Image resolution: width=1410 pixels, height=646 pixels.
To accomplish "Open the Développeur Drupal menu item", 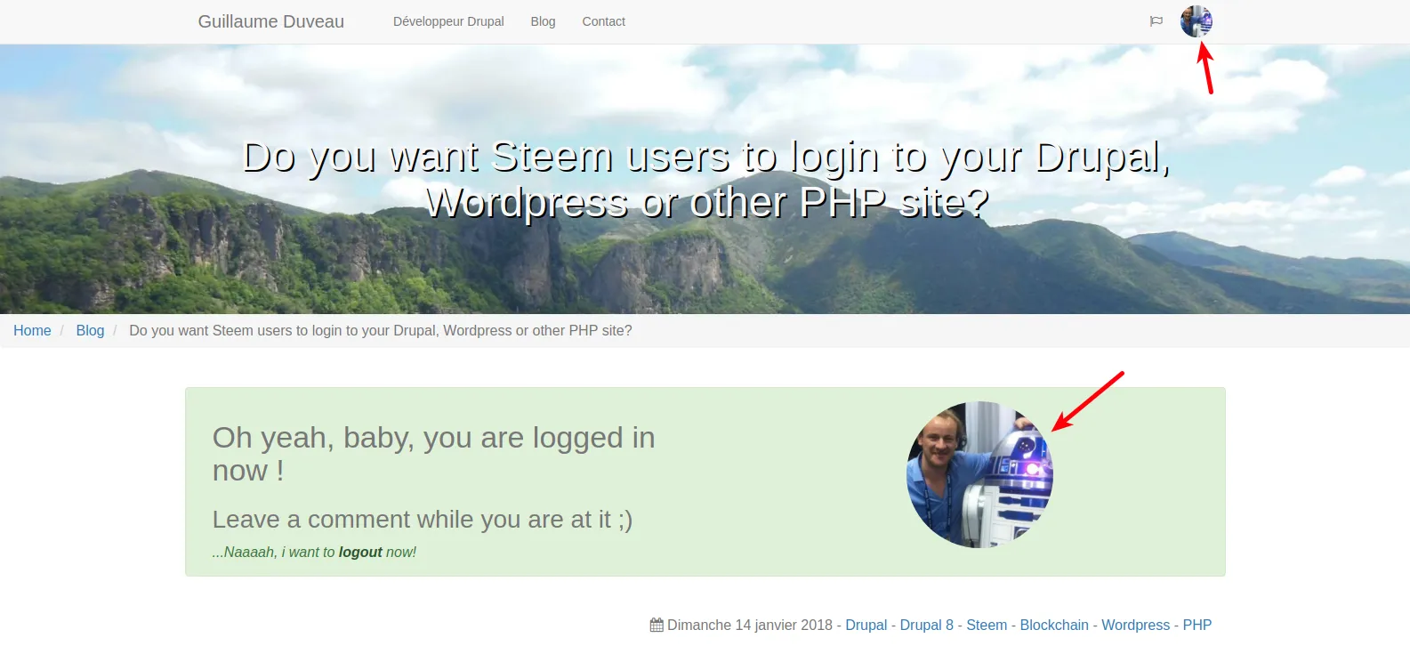I will point(448,21).
